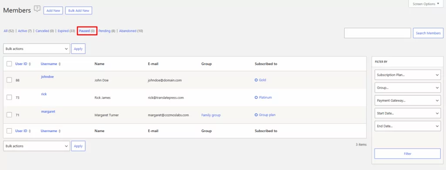The height and width of the screenshot is (170, 446).
Task: Open the rick username link
Action: [44, 94]
